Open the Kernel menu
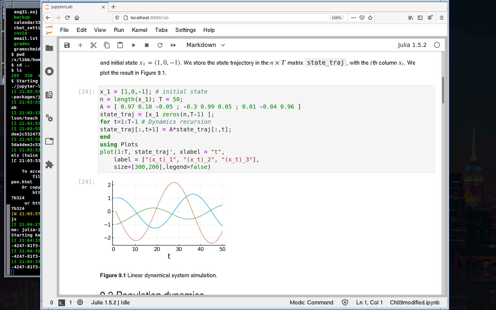 [139, 30]
